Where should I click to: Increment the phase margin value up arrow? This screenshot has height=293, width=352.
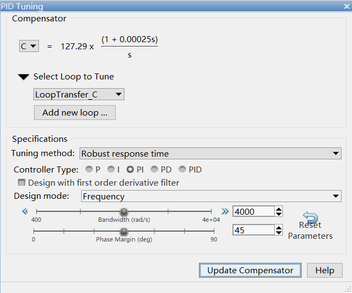[x=279, y=227]
